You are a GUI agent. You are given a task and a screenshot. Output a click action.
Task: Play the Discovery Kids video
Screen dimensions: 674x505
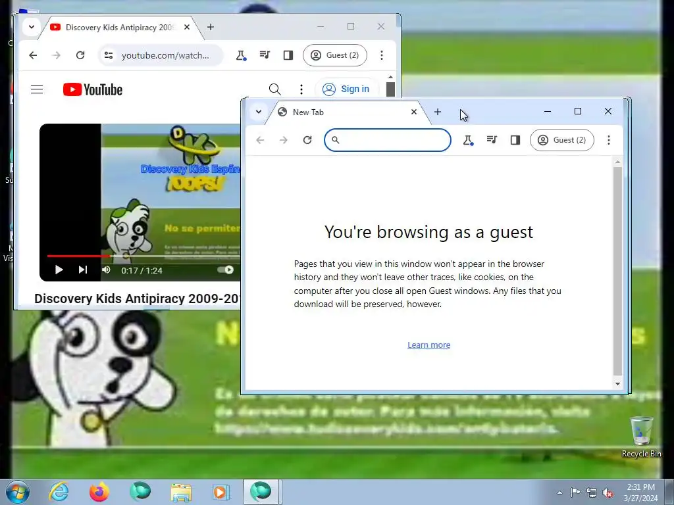59,270
